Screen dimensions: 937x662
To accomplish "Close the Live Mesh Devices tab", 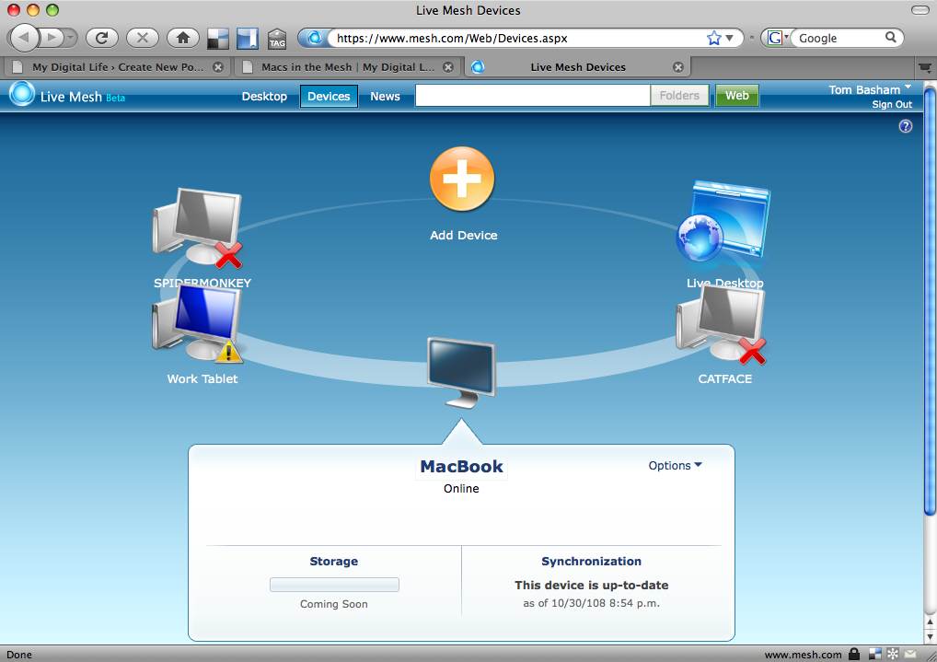I will (677, 67).
